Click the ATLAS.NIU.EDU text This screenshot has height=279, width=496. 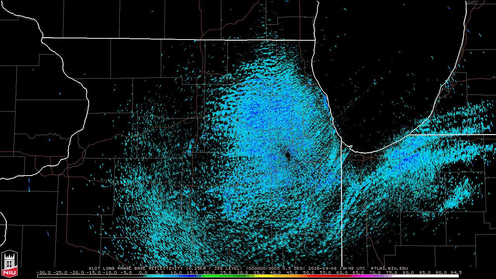coord(389,268)
